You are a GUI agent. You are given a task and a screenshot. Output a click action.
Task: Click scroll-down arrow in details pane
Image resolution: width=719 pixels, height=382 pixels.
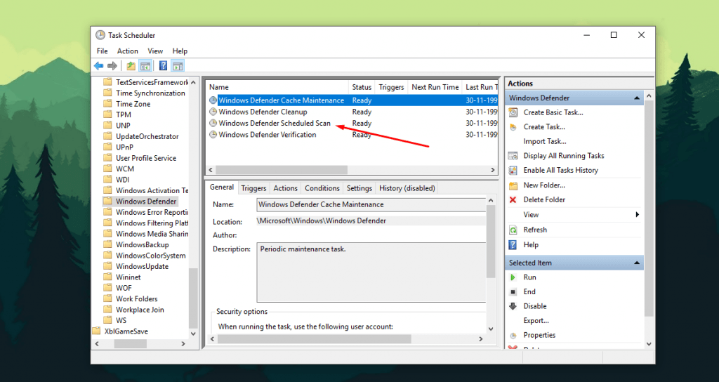coord(491,329)
